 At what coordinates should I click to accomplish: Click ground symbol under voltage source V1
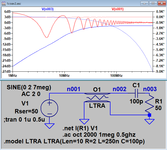[49, 126]
